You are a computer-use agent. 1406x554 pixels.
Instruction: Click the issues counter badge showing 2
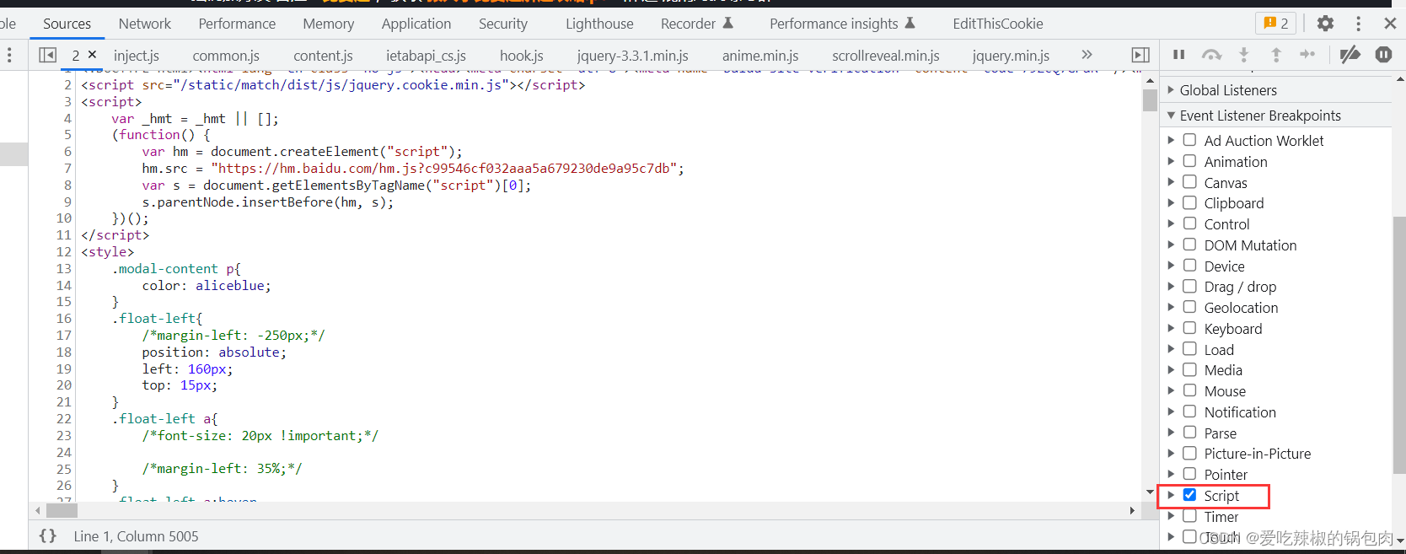(1276, 24)
